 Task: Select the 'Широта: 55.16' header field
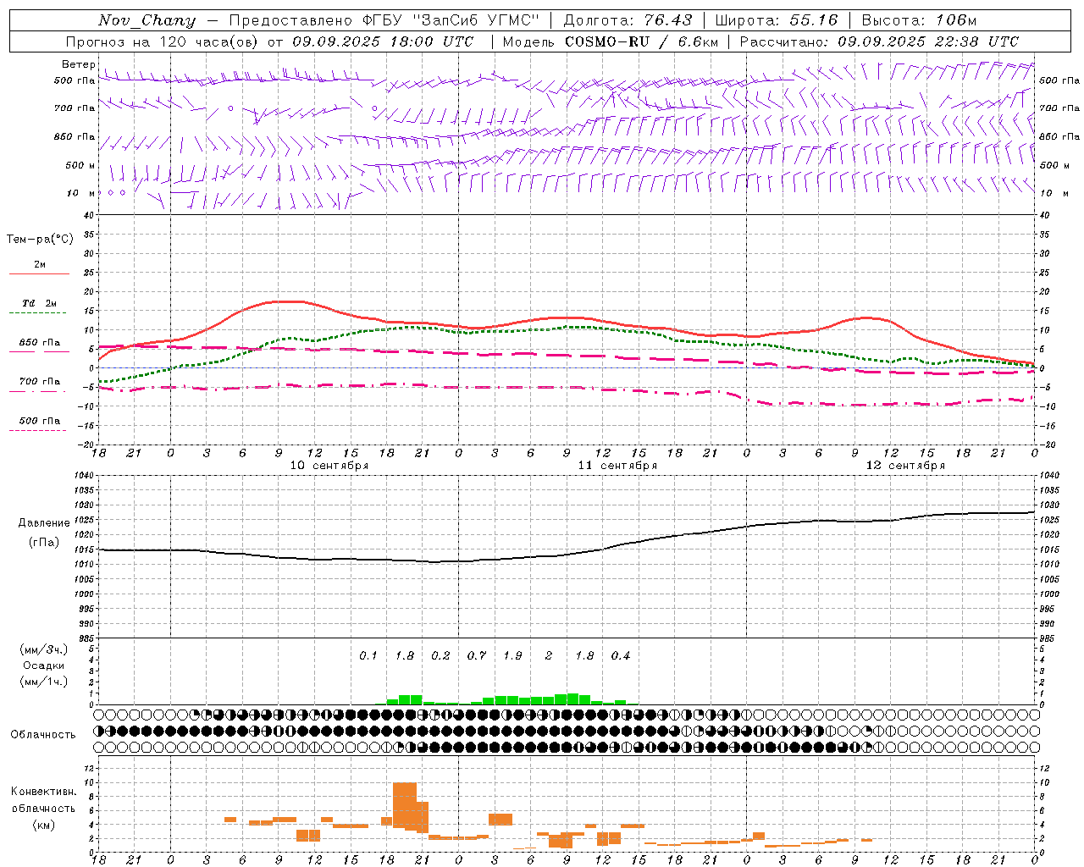(x=777, y=20)
